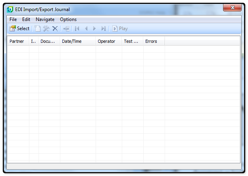Open the Navigate menu

pos(45,19)
